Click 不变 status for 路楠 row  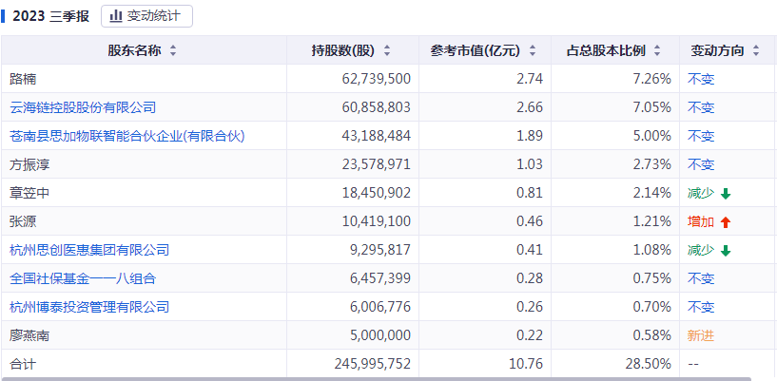[x=701, y=79]
